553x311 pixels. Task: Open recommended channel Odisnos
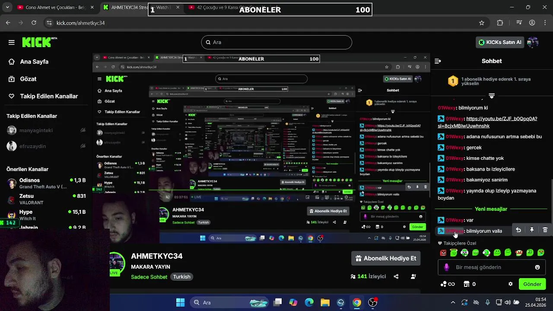pos(46,183)
